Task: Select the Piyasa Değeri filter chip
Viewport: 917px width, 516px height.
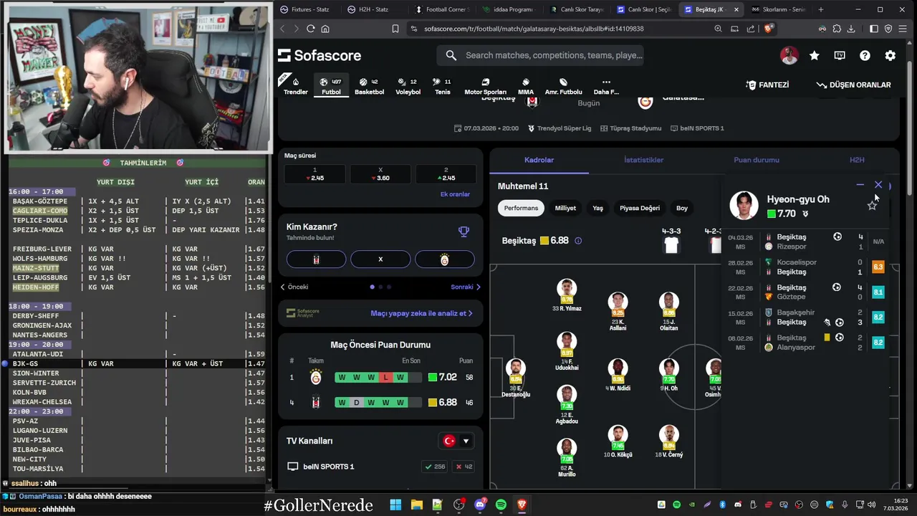Action: (x=640, y=208)
